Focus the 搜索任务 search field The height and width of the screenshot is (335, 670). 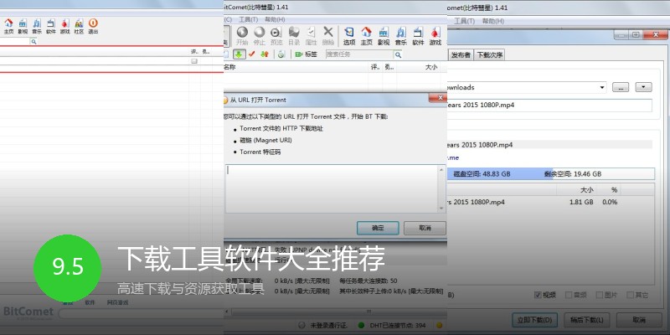[x=360, y=54]
